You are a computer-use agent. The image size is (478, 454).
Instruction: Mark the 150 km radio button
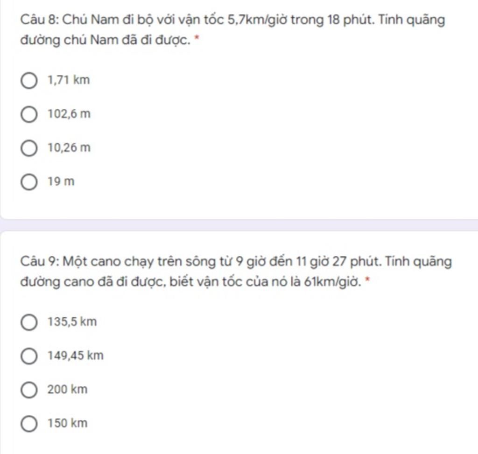[x=29, y=424]
